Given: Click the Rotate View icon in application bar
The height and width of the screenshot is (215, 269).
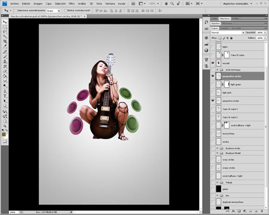Looking at the screenshot, I should point(179,4).
